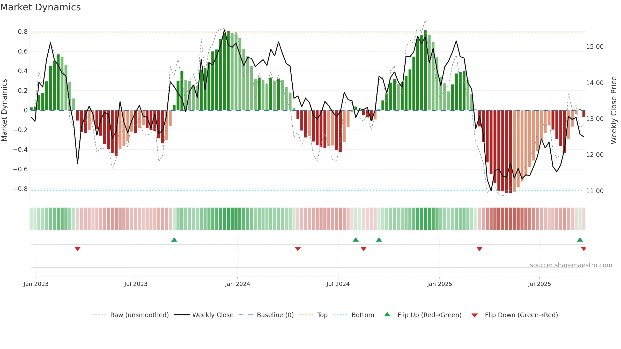Click the Jul 2024 x-axis label
The height and width of the screenshot is (349, 621).
pos(338,284)
